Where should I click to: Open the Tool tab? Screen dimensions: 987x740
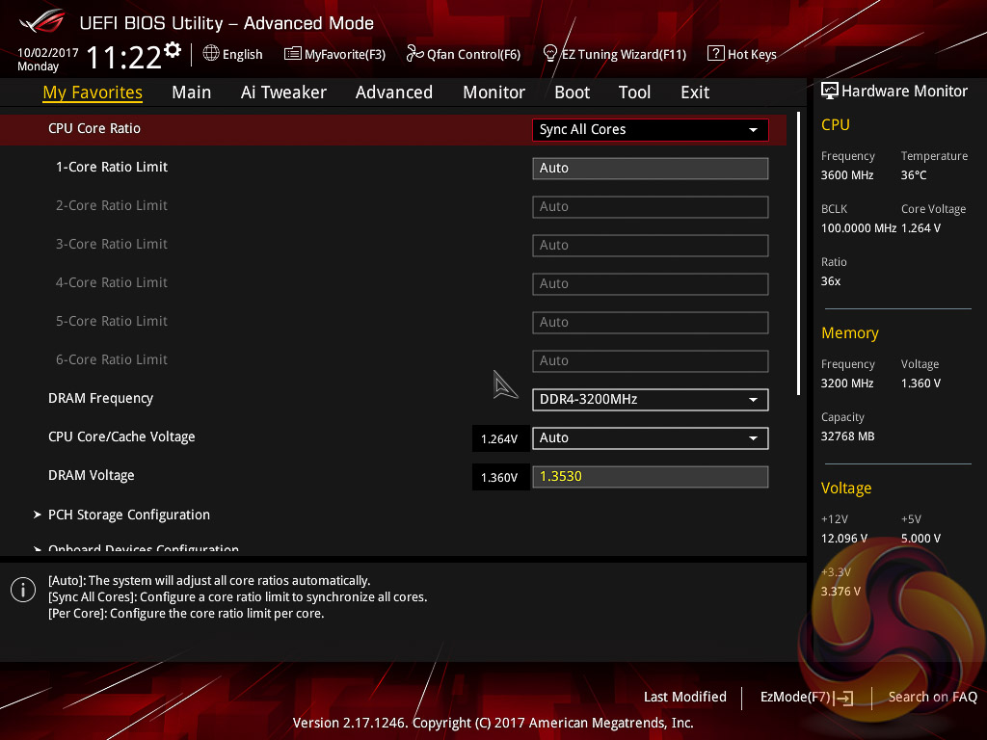[x=634, y=92]
